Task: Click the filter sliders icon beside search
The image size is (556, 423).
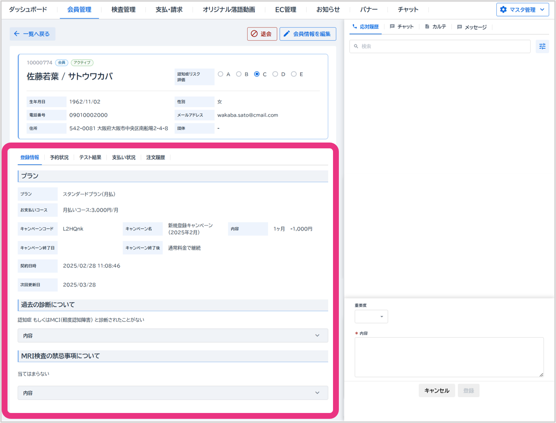Action: click(542, 46)
